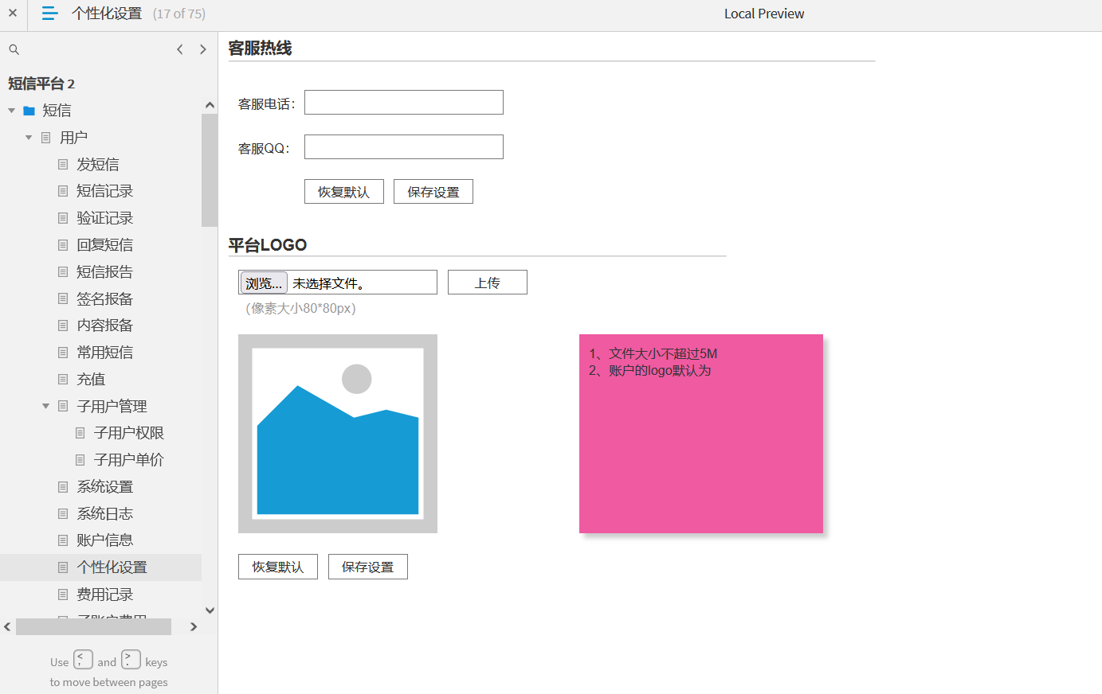Click the blue 短信 folder icon

29,111
